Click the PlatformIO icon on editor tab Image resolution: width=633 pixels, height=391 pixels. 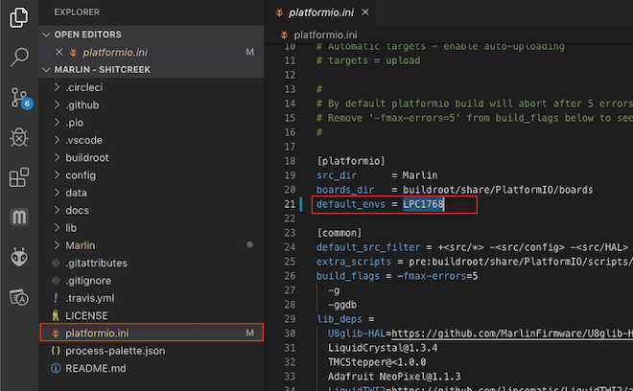pyautogui.click(x=279, y=12)
